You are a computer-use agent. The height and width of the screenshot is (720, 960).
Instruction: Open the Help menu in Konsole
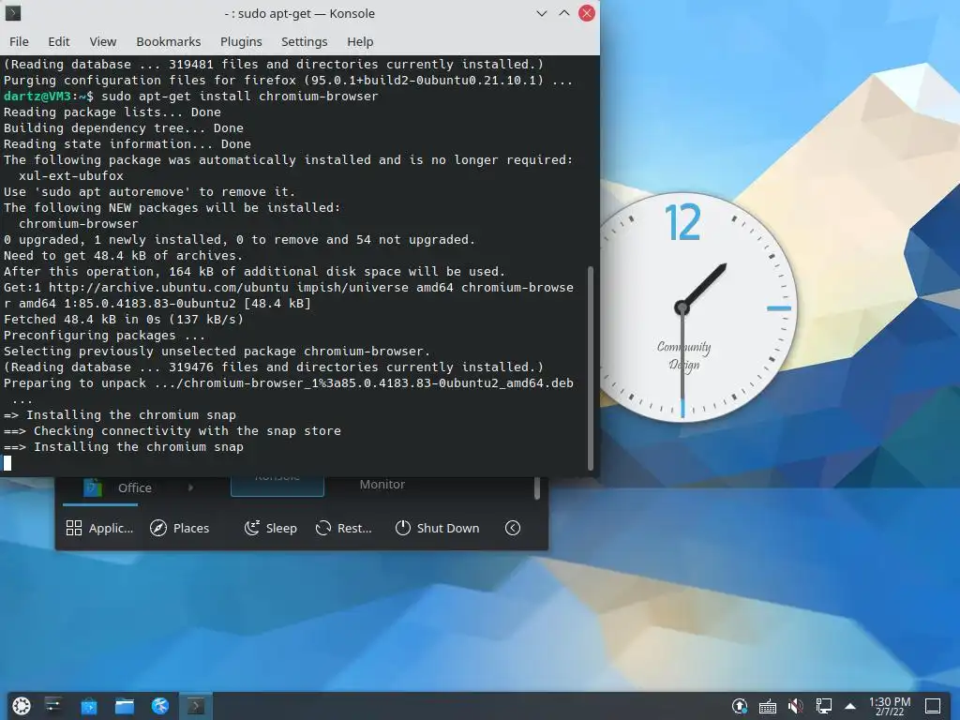[360, 41]
